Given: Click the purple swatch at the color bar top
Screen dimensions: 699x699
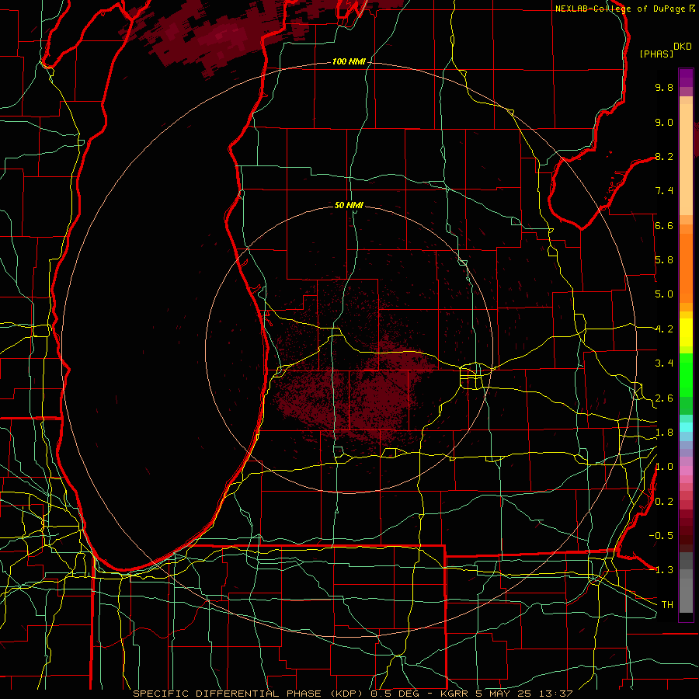Looking at the screenshot, I should tap(686, 78).
